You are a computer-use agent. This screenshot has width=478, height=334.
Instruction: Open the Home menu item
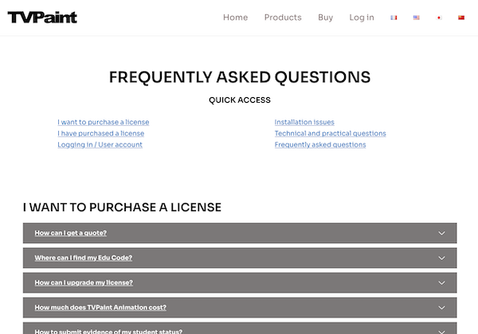pos(235,18)
